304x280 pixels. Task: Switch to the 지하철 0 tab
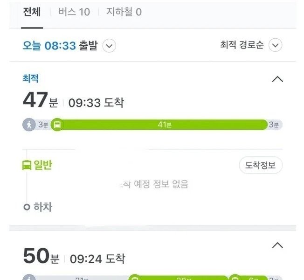pyautogui.click(x=124, y=12)
